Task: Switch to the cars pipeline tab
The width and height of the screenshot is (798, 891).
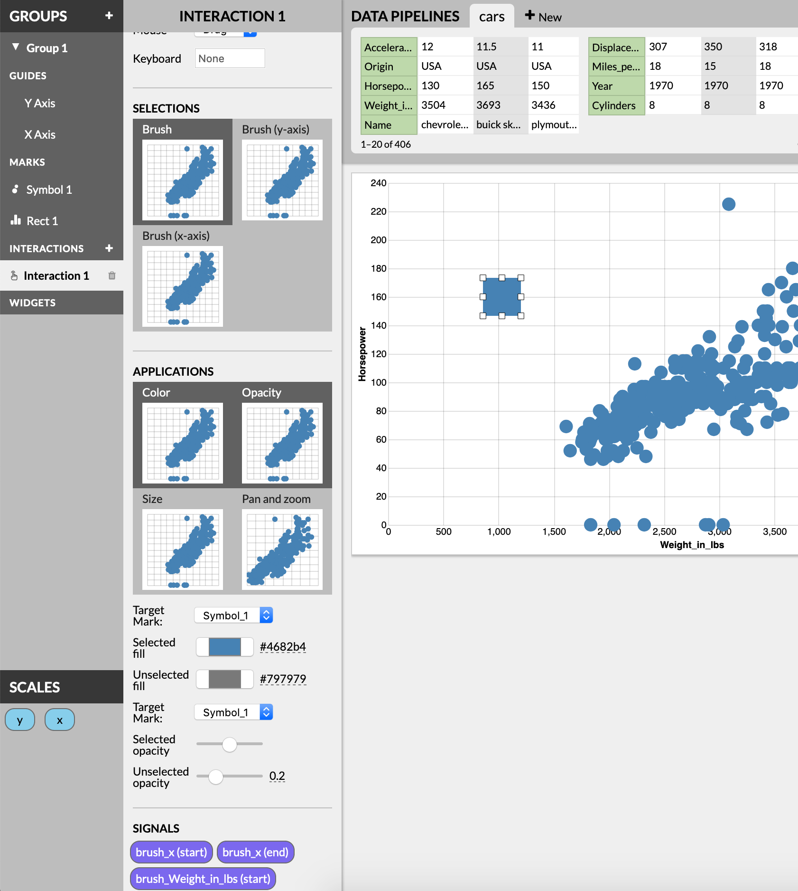Action: coord(492,17)
